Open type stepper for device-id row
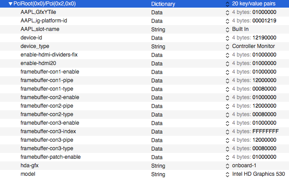This screenshot has height=178, width=289. [227, 38]
